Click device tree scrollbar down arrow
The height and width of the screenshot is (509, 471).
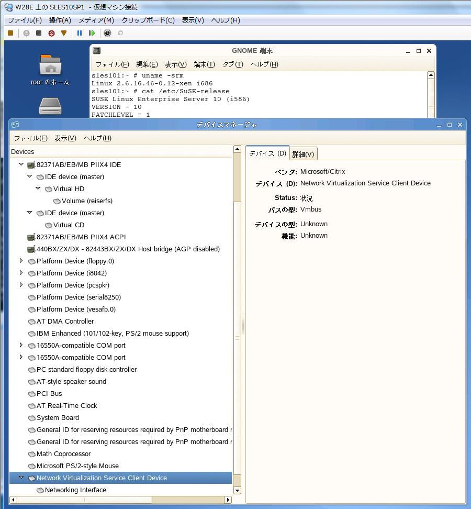pyautogui.click(x=238, y=491)
